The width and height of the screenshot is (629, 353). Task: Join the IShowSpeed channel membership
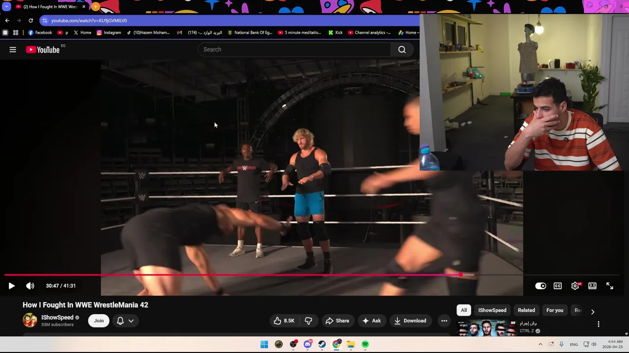tap(99, 321)
